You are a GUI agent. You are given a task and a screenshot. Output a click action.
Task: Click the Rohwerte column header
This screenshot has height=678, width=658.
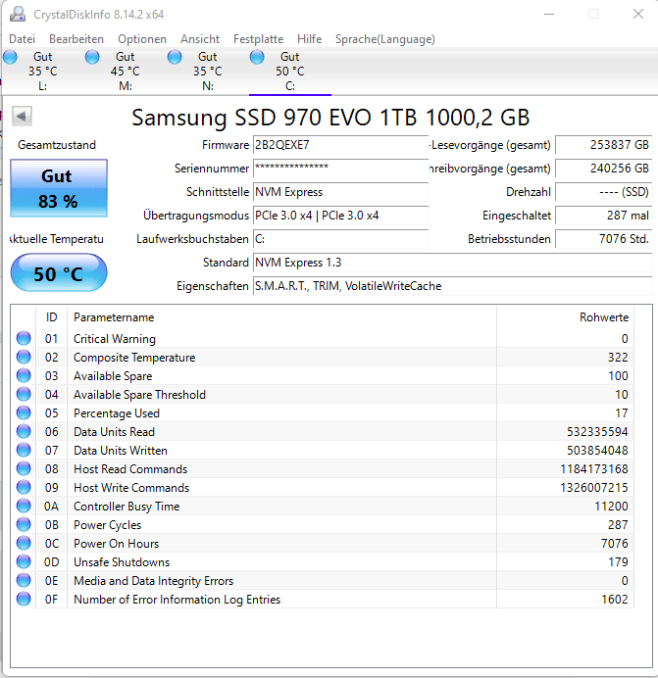(566, 317)
